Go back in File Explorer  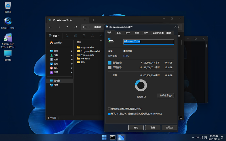pos(50,27)
